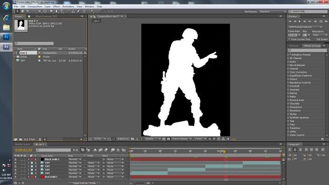Open blending mode dropdown for Black Solid 1
This screenshot has width=329, height=185.
[75, 159]
